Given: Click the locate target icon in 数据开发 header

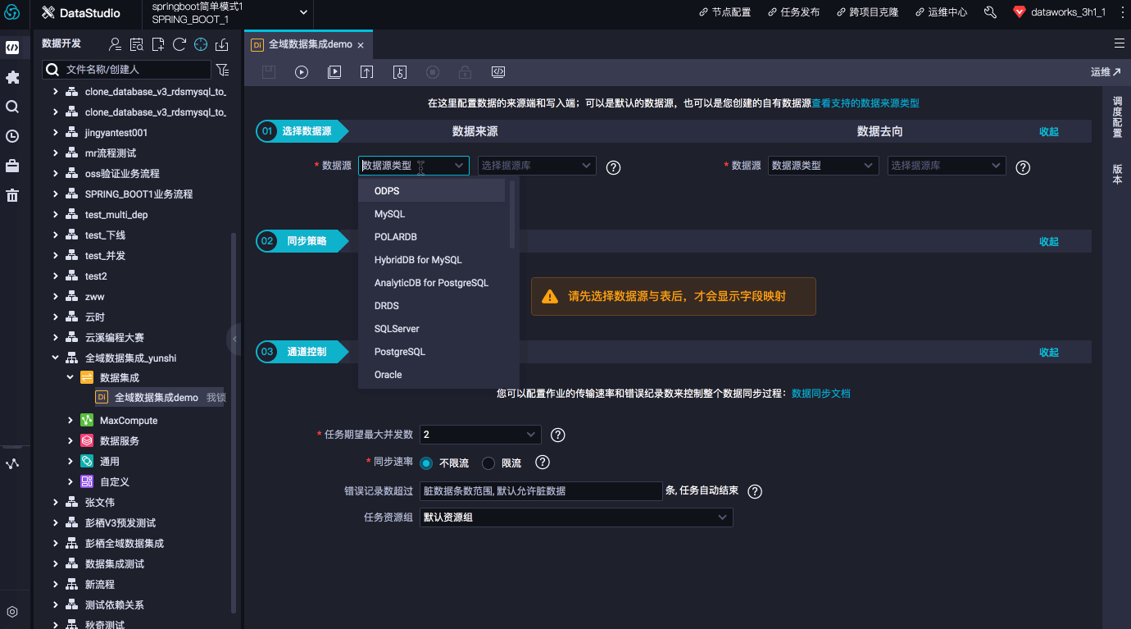Looking at the screenshot, I should (x=201, y=44).
